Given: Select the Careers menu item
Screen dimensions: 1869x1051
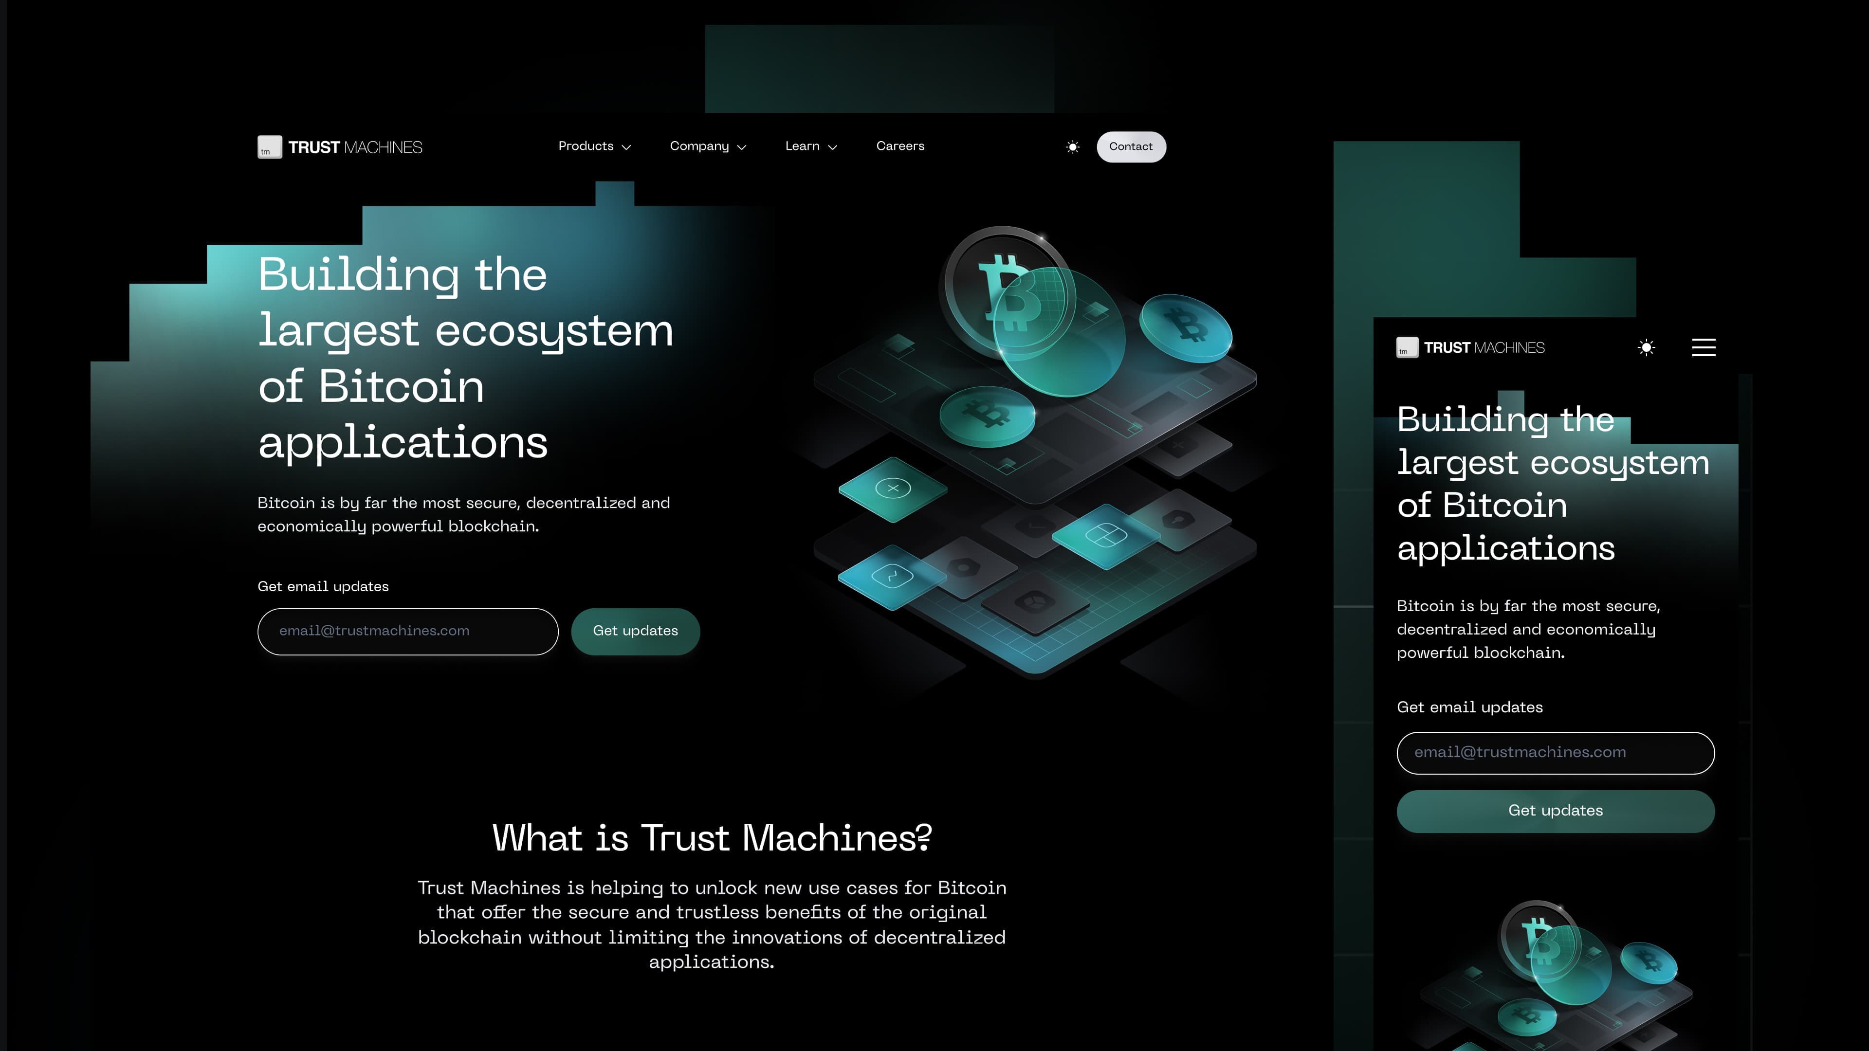Looking at the screenshot, I should [900, 145].
